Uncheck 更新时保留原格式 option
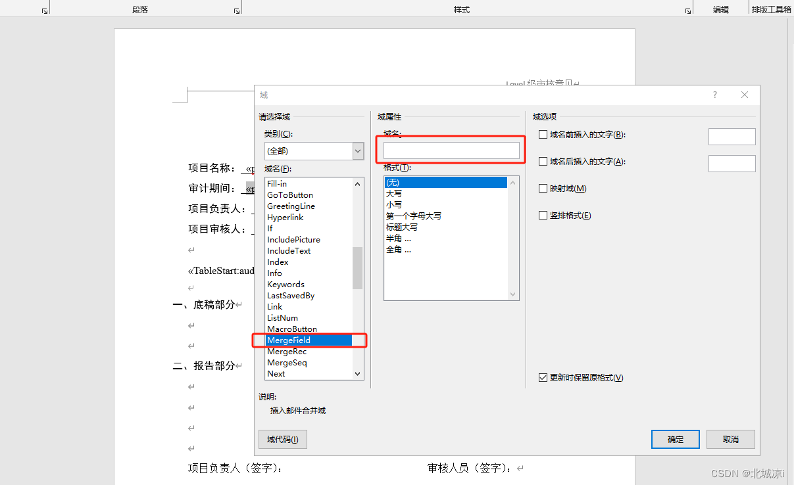This screenshot has height=485, width=794. tap(543, 377)
